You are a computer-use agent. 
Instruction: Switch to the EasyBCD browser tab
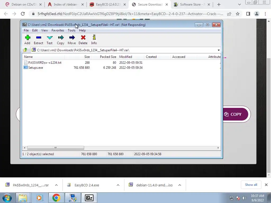108,4
